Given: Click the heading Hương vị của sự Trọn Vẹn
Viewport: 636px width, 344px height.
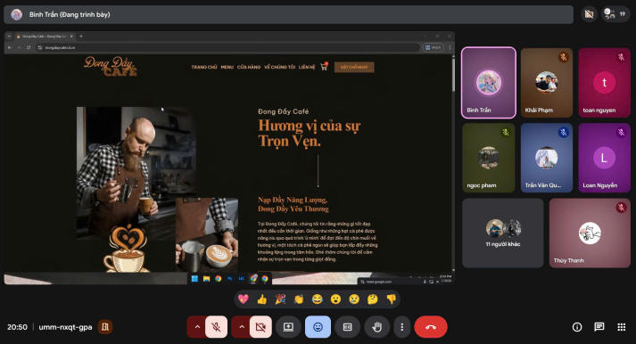Looking at the screenshot, I should point(309,133).
